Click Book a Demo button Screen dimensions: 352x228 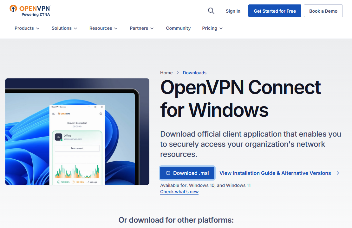point(323,11)
